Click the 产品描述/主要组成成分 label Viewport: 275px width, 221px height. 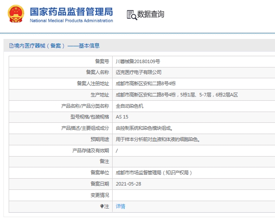pyautogui.click(x=85, y=128)
